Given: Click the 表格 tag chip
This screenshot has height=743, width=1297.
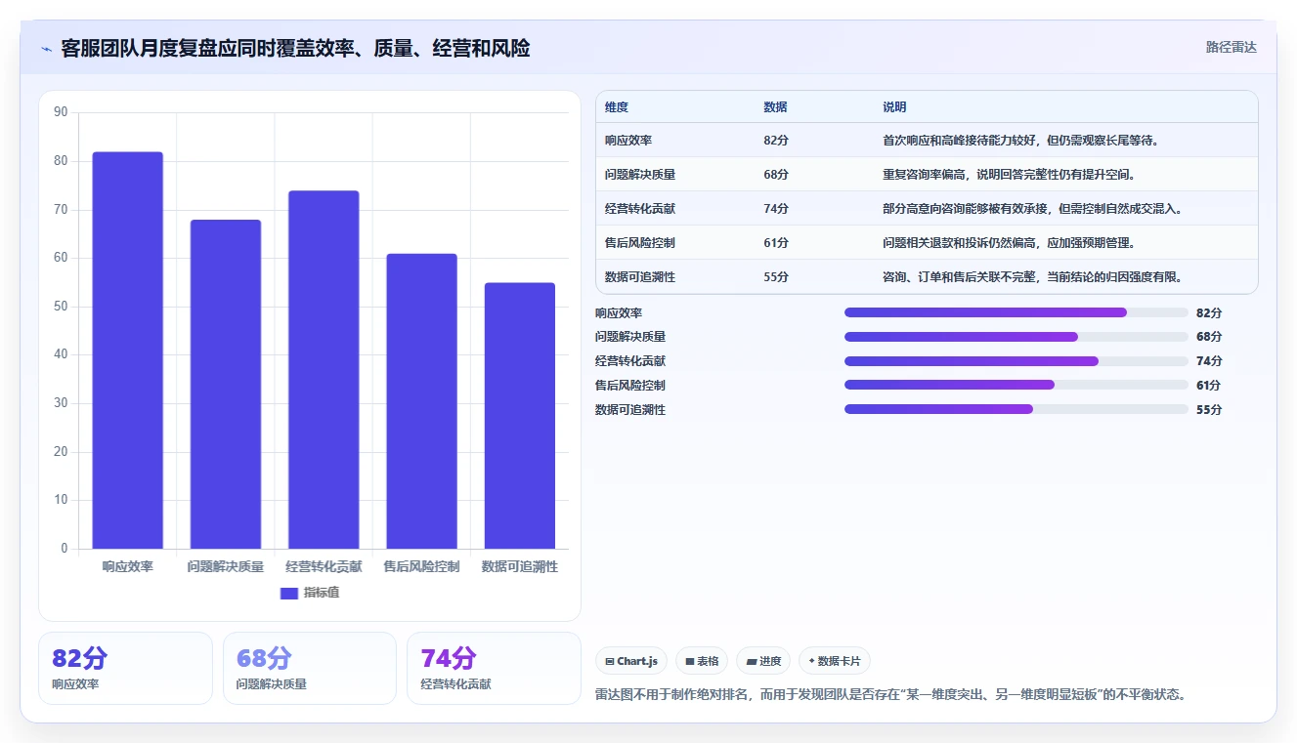Looking at the screenshot, I should tap(702, 661).
